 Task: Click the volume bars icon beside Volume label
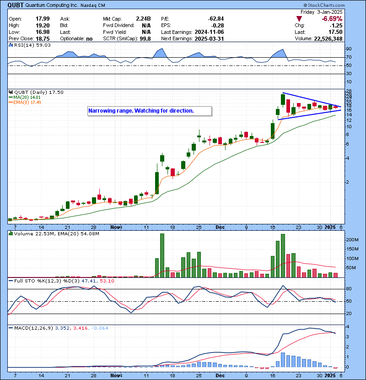tap(11, 234)
